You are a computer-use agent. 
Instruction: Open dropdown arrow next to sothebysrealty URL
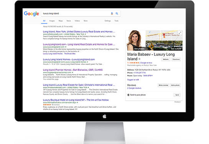[x=85, y=34]
